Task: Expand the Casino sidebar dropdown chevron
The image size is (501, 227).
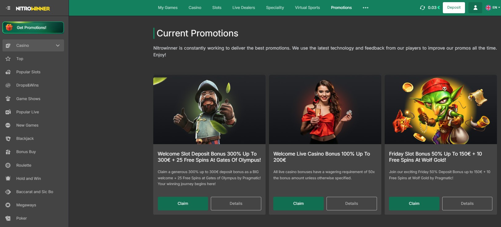Action: (58, 46)
